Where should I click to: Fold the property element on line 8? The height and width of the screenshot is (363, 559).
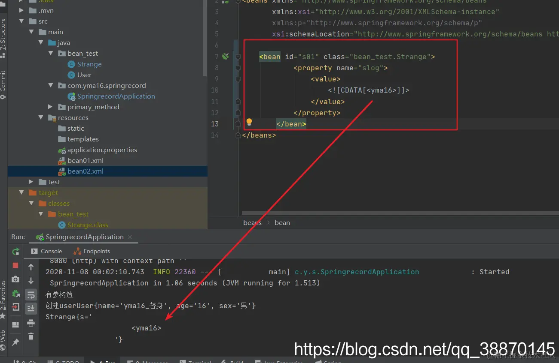238,68
